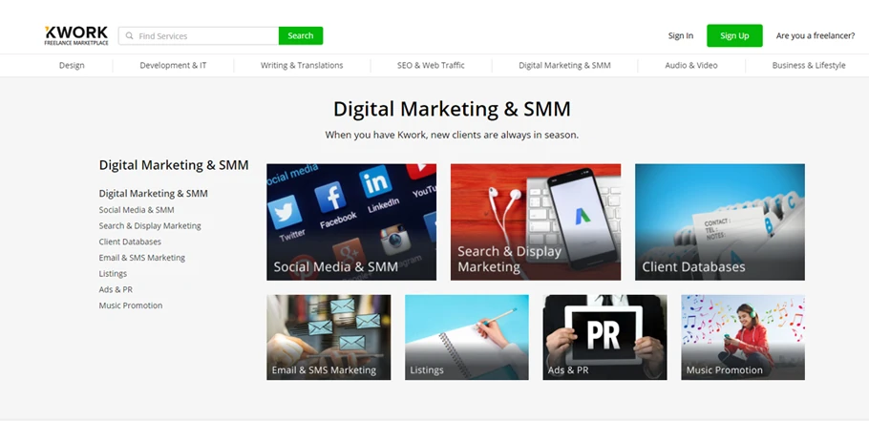Go to Writing & Translations category

[x=302, y=65]
